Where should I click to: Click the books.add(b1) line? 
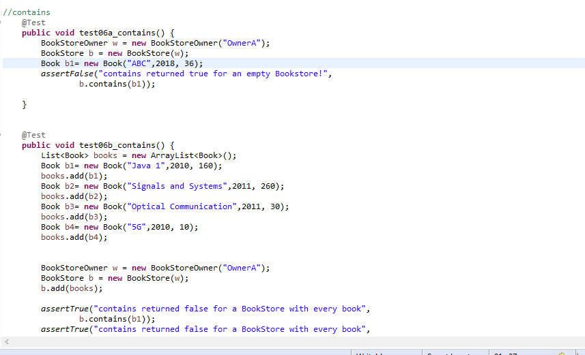pyautogui.click(x=74, y=176)
